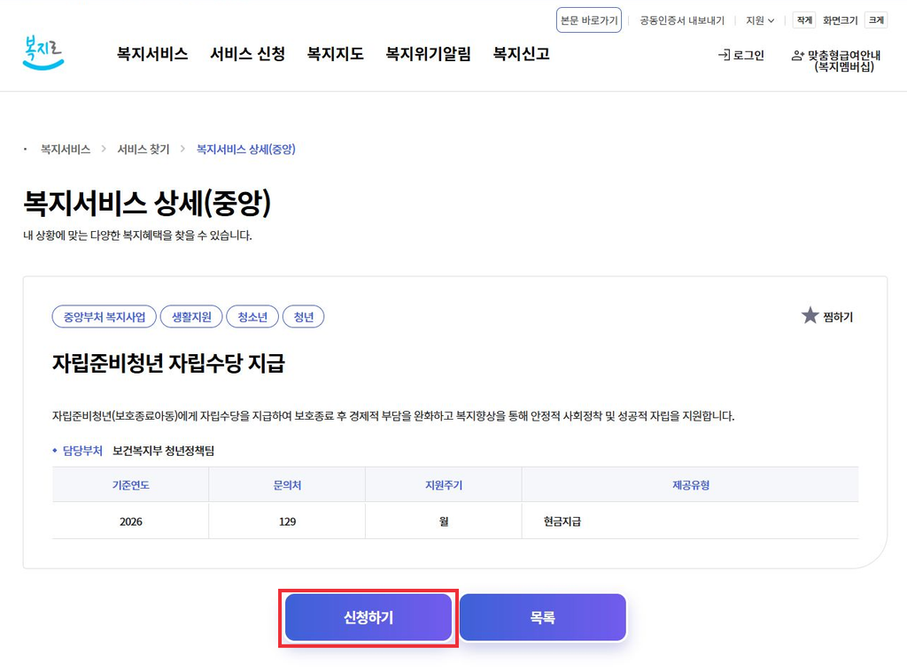Click the star icon next to 찜하기
This screenshot has width=907, height=672.
coord(810,316)
